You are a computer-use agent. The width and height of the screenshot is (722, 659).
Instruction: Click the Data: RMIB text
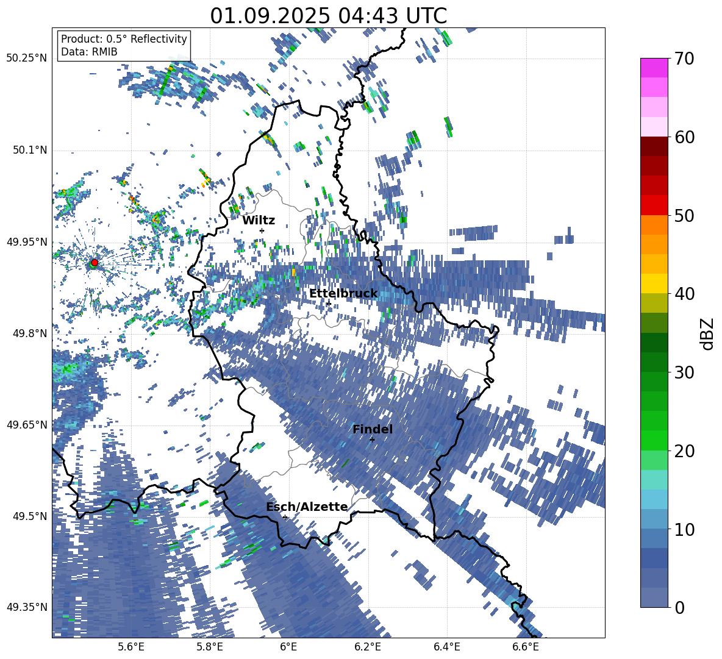89,52
